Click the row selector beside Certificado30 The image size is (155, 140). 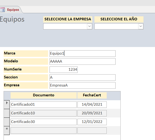click(x=7, y=122)
